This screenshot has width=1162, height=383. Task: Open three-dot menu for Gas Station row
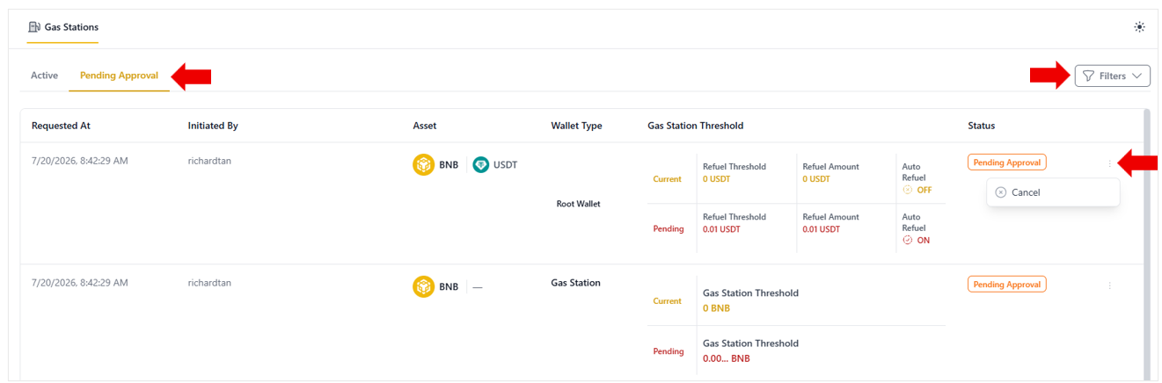tap(1109, 285)
